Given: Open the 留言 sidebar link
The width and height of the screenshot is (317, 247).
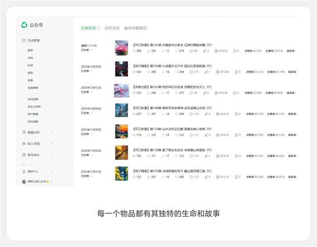Looking at the screenshot, I should [30, 50].
